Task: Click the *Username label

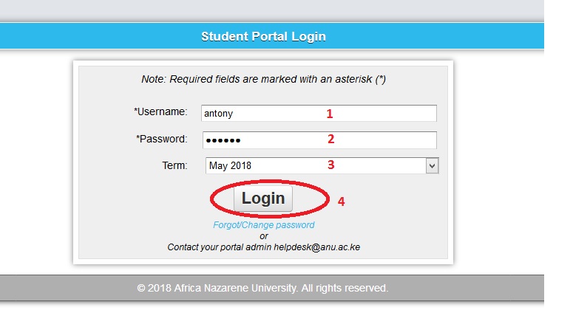Action: pos(160,111)
